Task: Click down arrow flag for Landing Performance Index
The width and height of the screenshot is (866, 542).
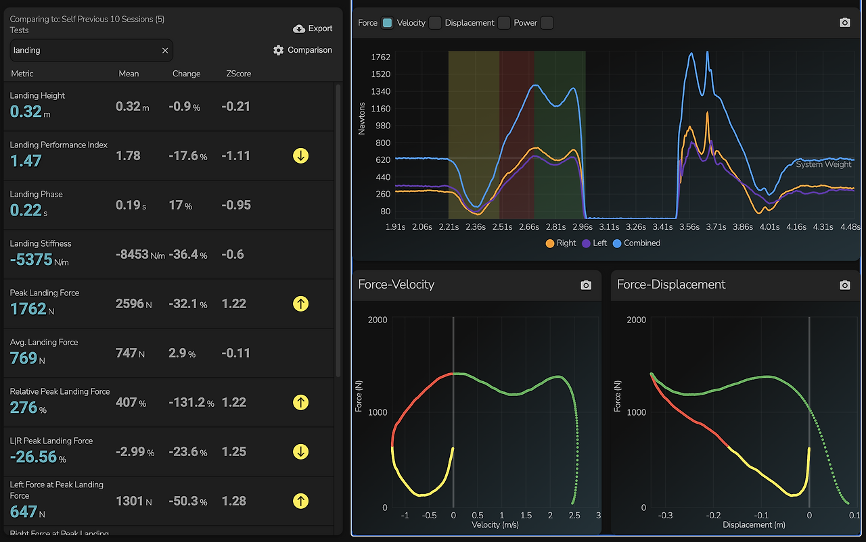Action: click(x=300, y=155)
